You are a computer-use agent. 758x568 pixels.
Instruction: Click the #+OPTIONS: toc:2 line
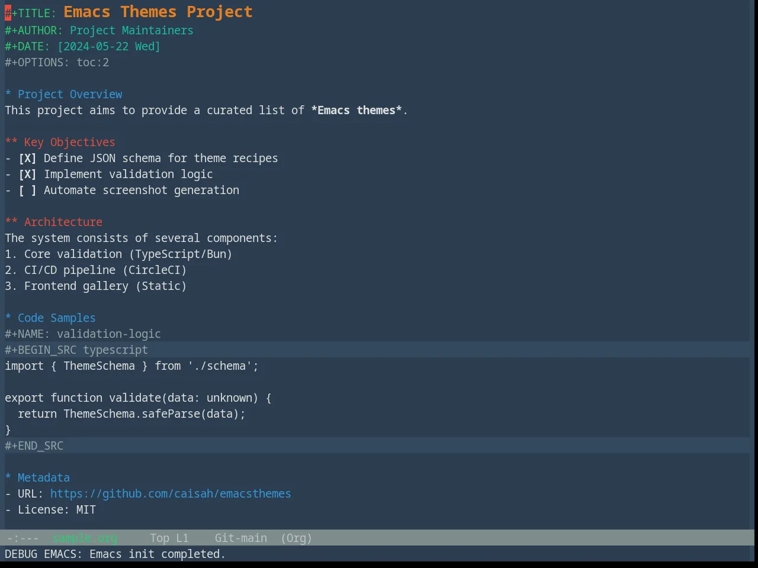coord(57,63)
